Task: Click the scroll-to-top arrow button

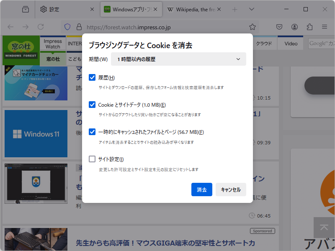Action: 324,228
